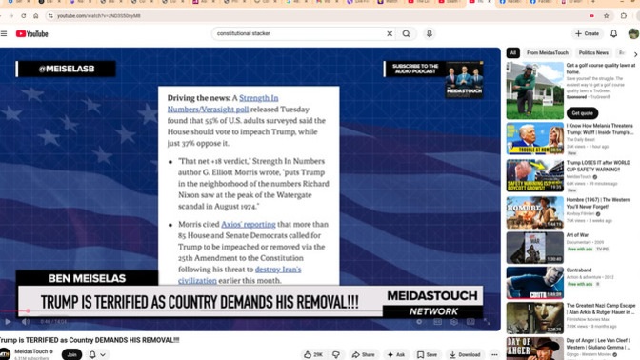Go to the YouTube home logo

point(31,34)
